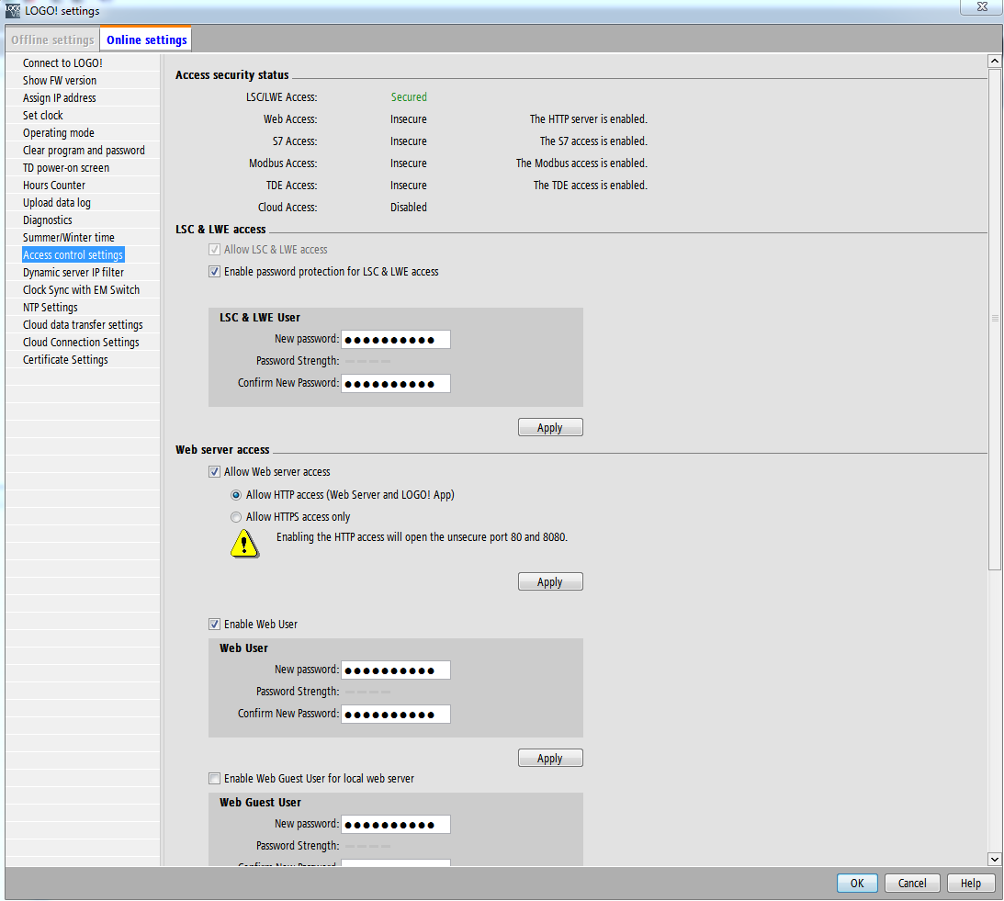Click the Web User New password field
1004x901 pixels.
pyautogui.click(x=395, y=670)
